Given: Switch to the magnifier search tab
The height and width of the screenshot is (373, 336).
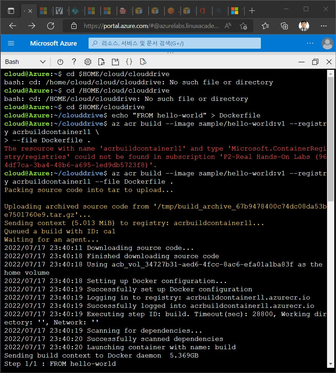Looking at the screenshot, I should pyautogui.click(x=219, y=11).
